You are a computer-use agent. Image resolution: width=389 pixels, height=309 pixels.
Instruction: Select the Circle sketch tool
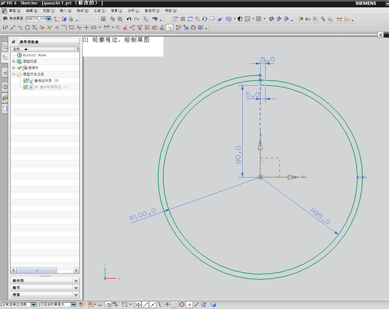[27, 28]
